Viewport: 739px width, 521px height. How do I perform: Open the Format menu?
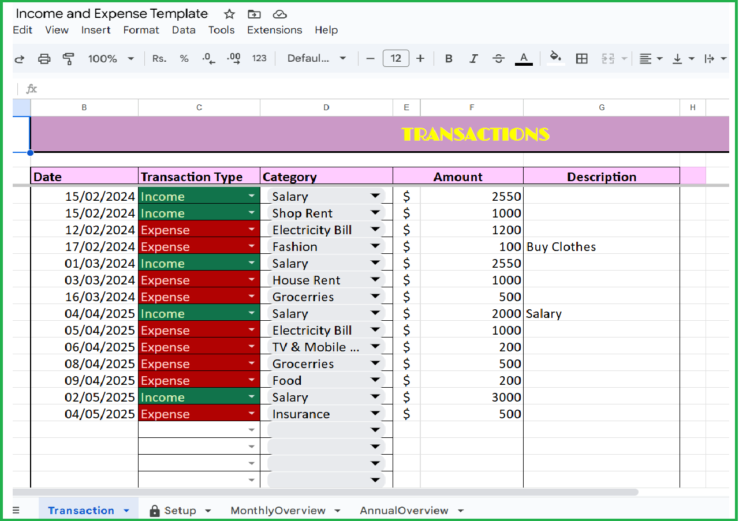pyautogui.click(x=141, y=30)
